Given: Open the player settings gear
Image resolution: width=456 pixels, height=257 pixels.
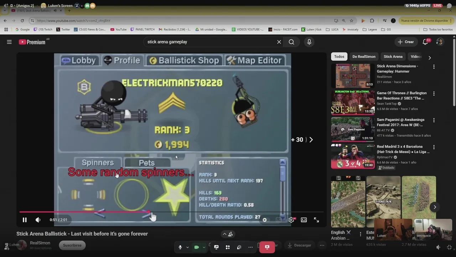Looking at the screenshot, I should [x=291, y=220].
